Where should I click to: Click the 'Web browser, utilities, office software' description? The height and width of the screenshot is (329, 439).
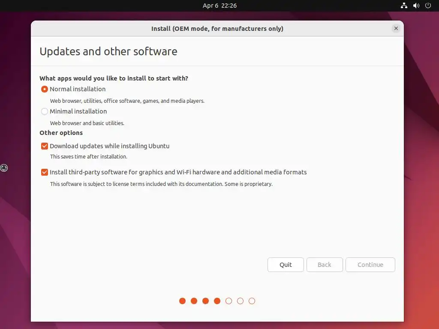coord(127,101)
